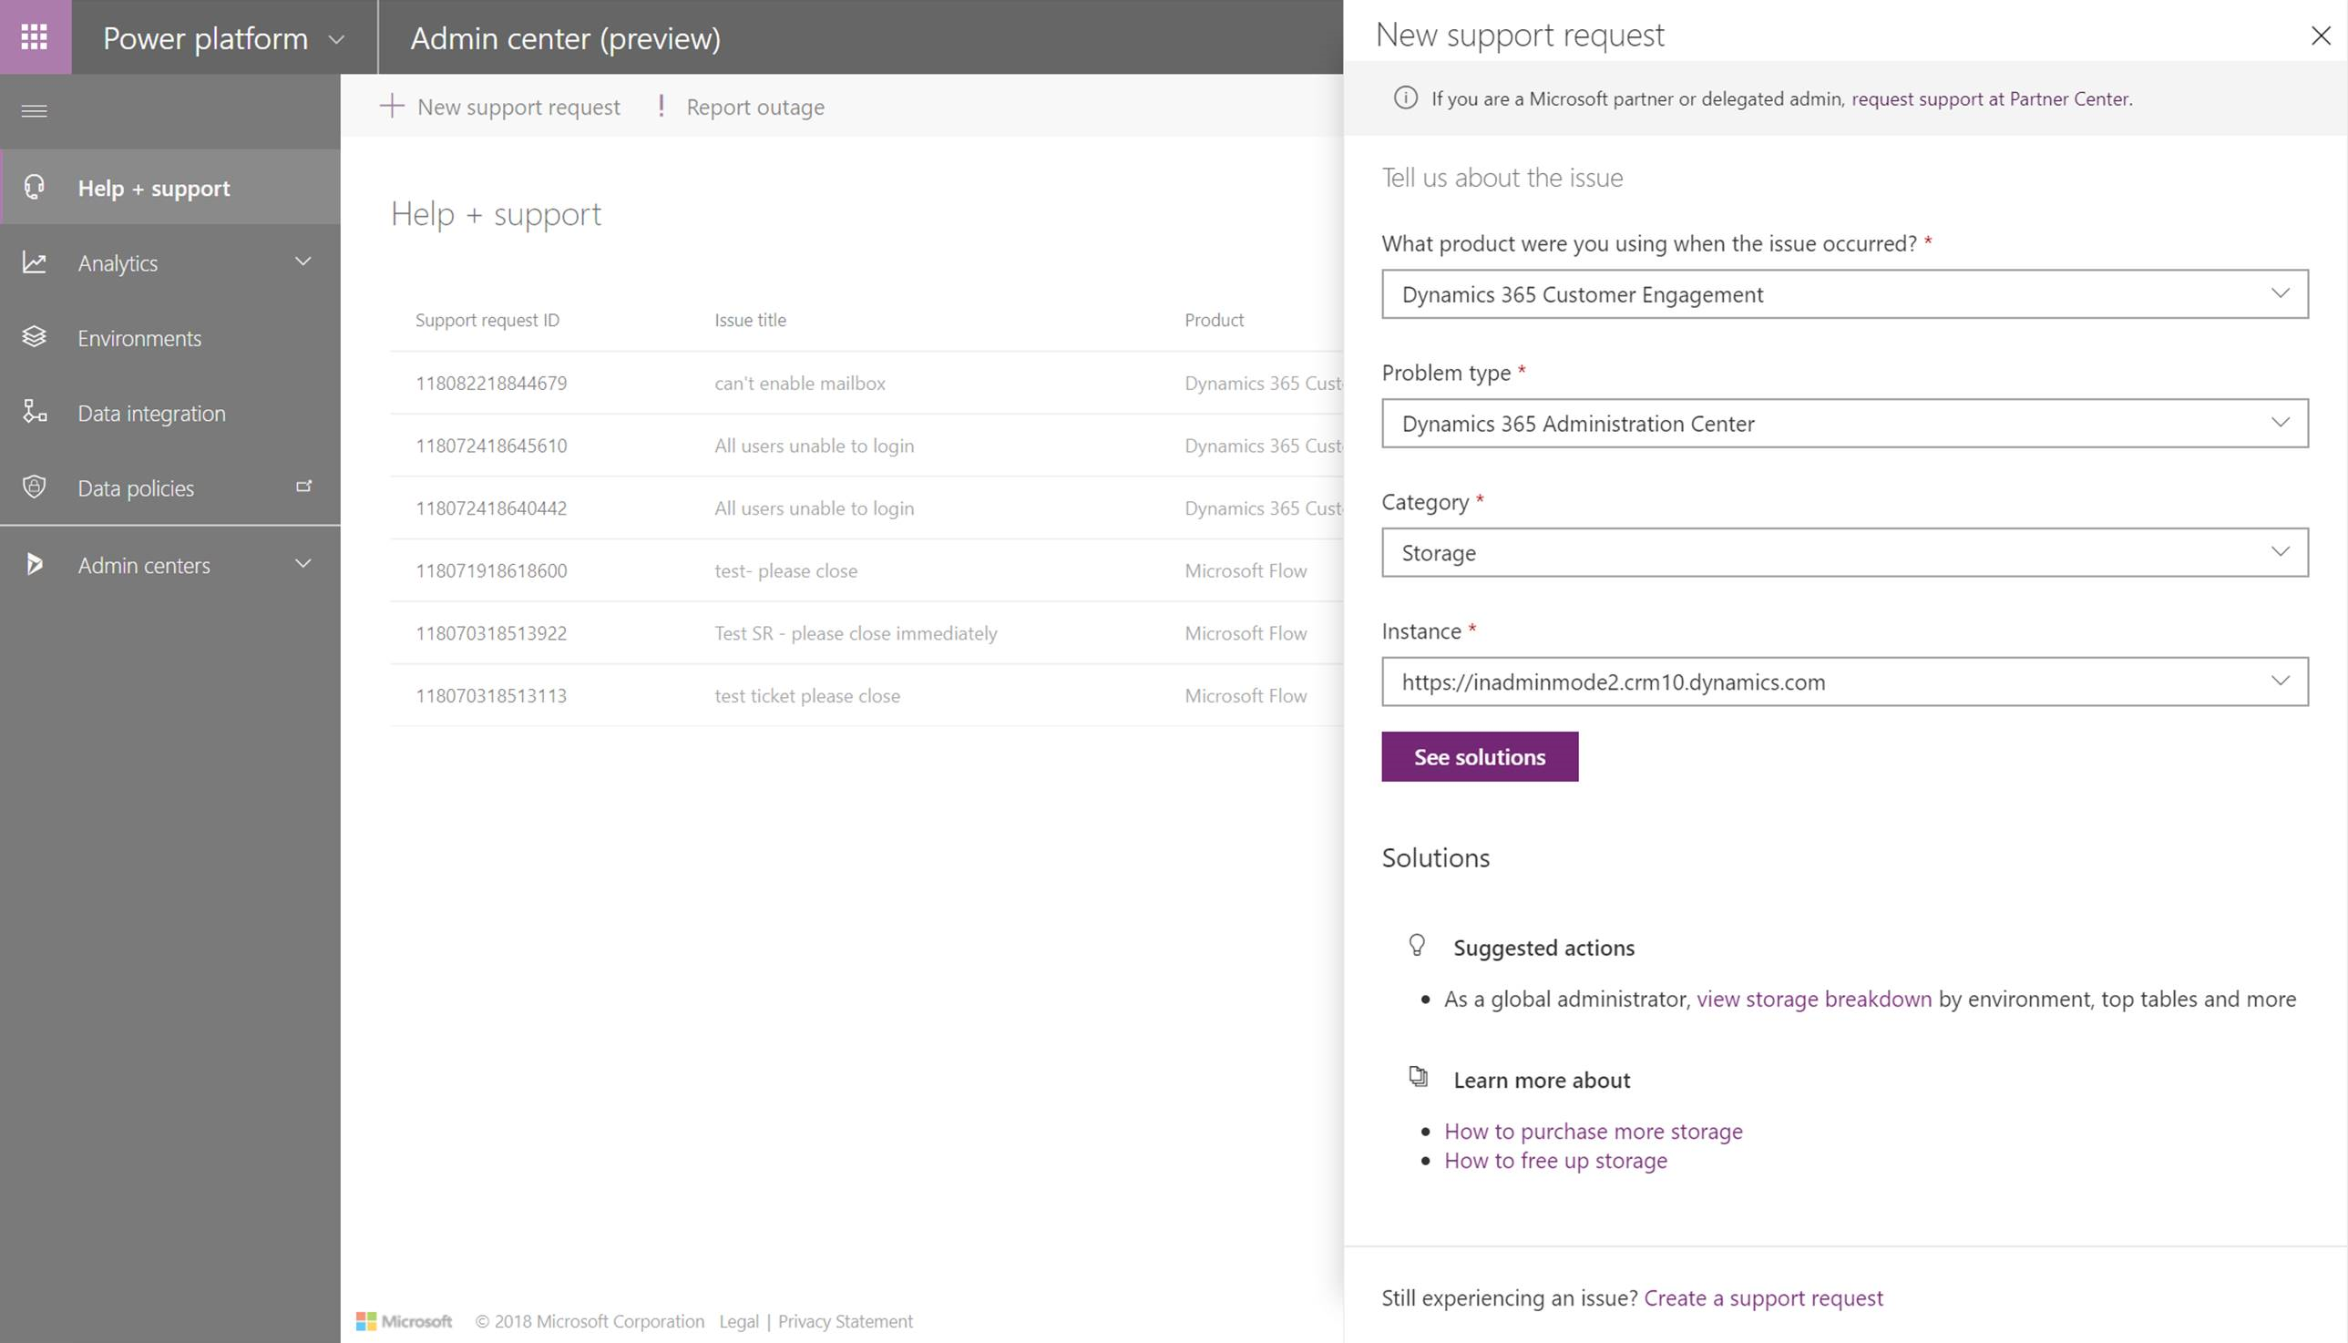Open the app launcher waffle icon
This screenshot has width=2348, height=1343.
click(x=34, y=36)
